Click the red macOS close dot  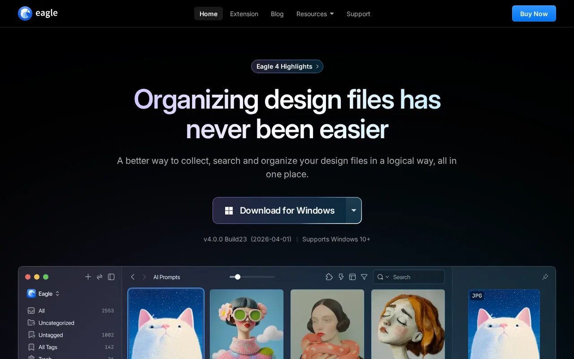[28, 277]
